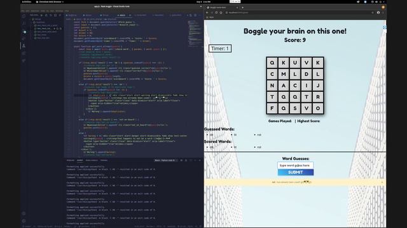Screen dimensions: 407x228
Task: Click the O tile on the Boggle board
Action: click(318, 108)
